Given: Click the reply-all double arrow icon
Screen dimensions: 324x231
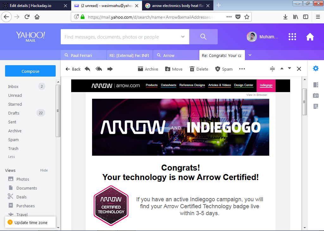Looking at the screenshot, I should pos(99,69).
